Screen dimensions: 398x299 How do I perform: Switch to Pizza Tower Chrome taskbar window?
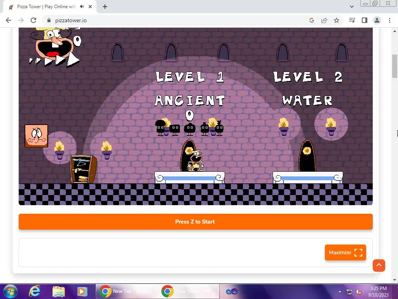point(189,291)
